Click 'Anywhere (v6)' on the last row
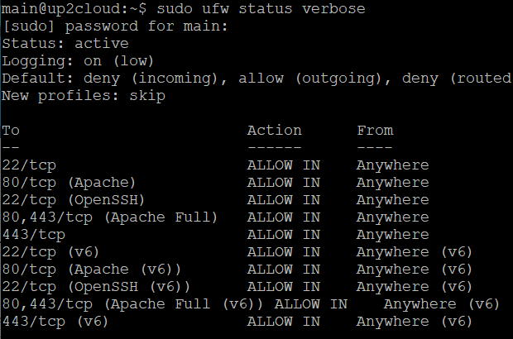 click(x=415, y=322)
